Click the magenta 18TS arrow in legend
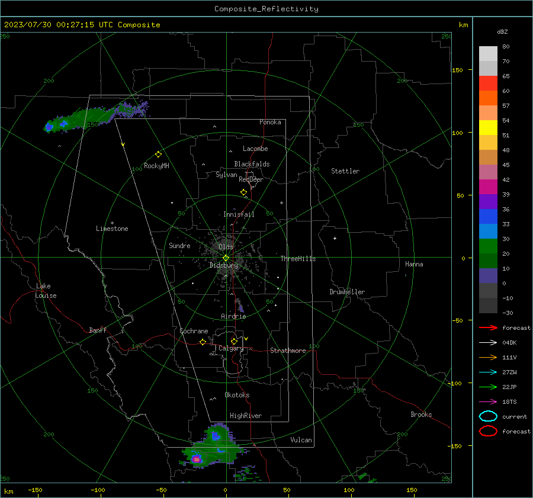The height and width of the screenshot is (498, 533). [488, 402]
